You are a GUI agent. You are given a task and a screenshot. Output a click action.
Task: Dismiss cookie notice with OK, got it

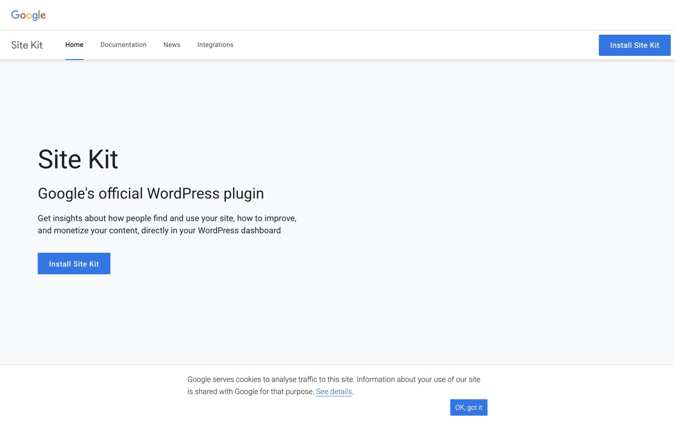coord(469,407)
